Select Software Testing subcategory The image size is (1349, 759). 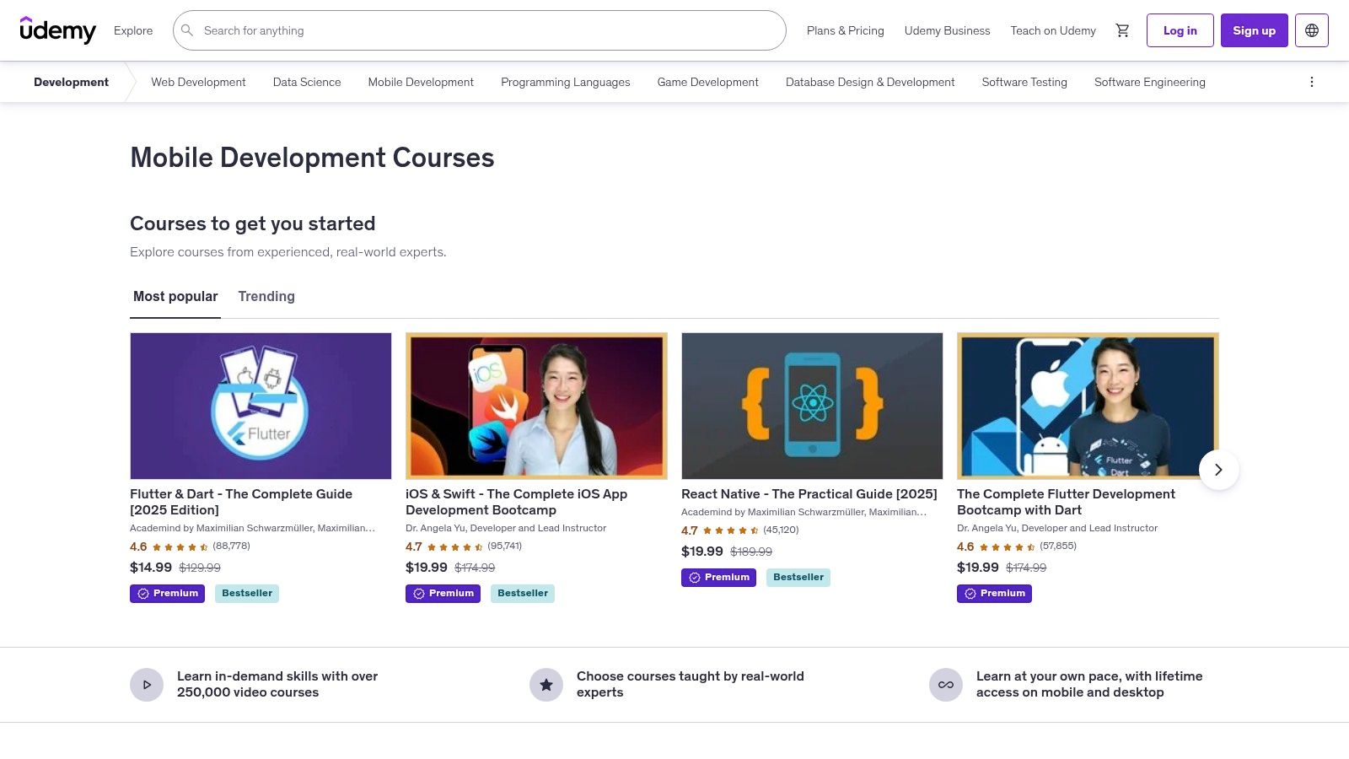coord(1024,82)
